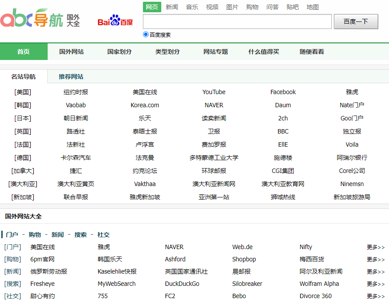389x306 pixels.
Task: Switch to the 图片 search tab
Action: point(232,7)
